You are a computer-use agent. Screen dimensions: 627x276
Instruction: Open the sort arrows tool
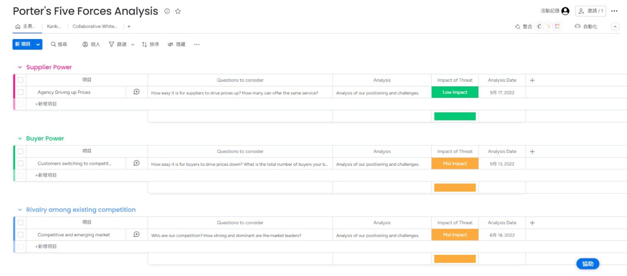(145, 44)
